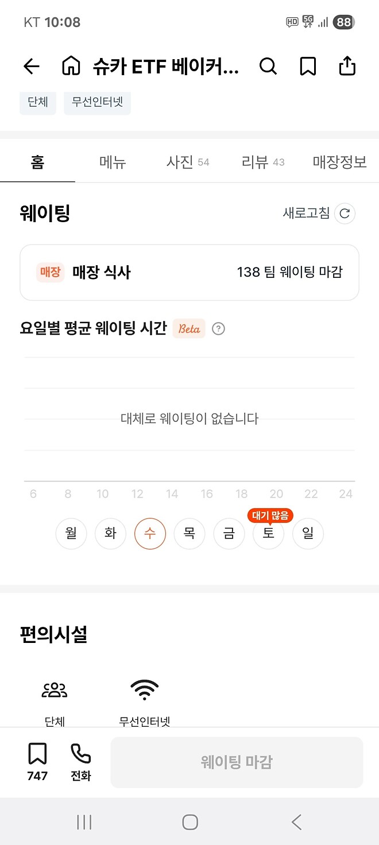Open the Beta help question mark
The image size is (379, 845).
tap(219, 328)
